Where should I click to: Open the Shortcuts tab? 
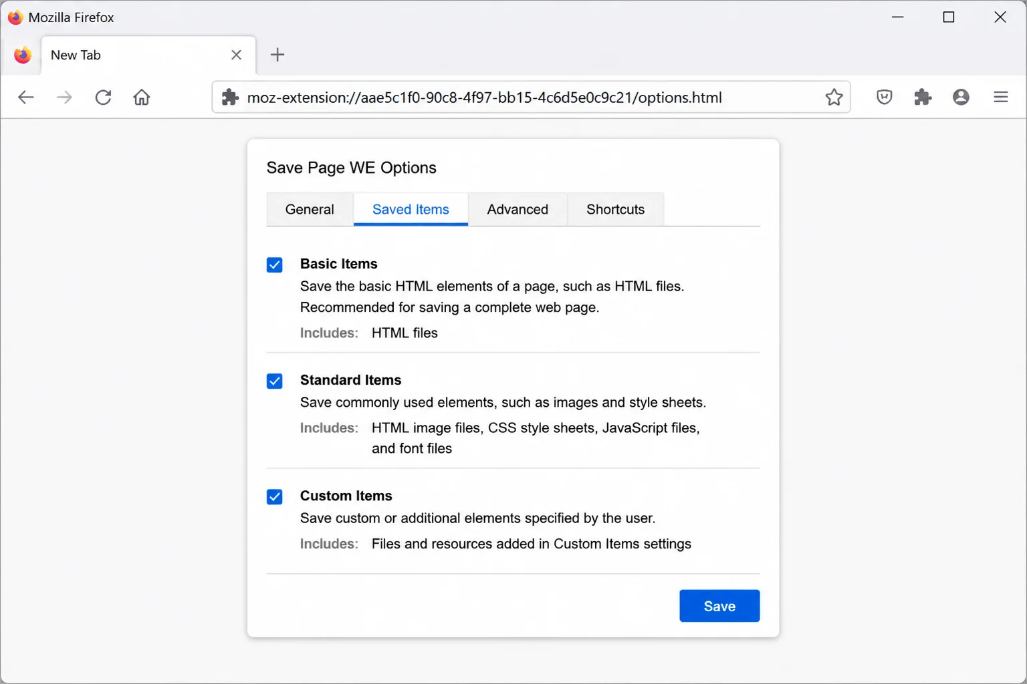click(x=616, y=210)
